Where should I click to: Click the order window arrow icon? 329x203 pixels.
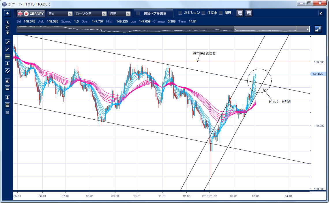click(240, 13)
